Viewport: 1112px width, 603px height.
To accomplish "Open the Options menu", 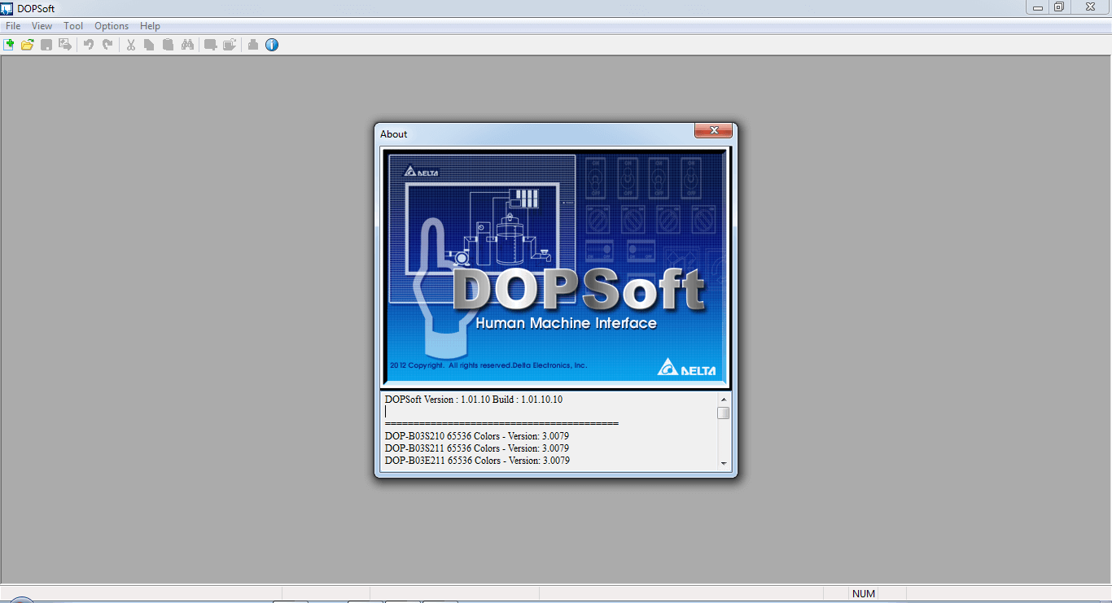I will [x=112, y=26].
